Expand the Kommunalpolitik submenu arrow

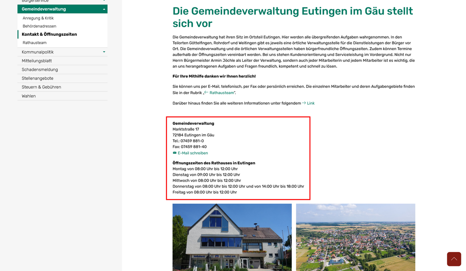pyautogui.click(x=104, y=52)
